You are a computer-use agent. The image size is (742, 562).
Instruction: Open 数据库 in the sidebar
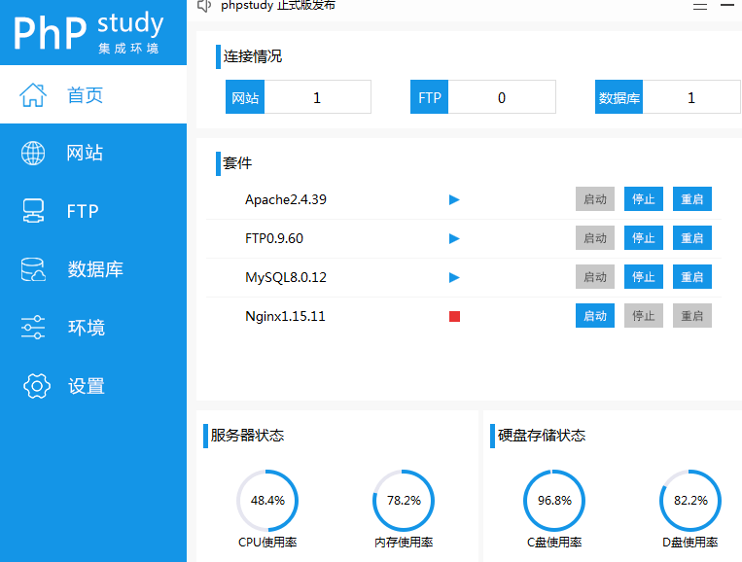point(93,269)
